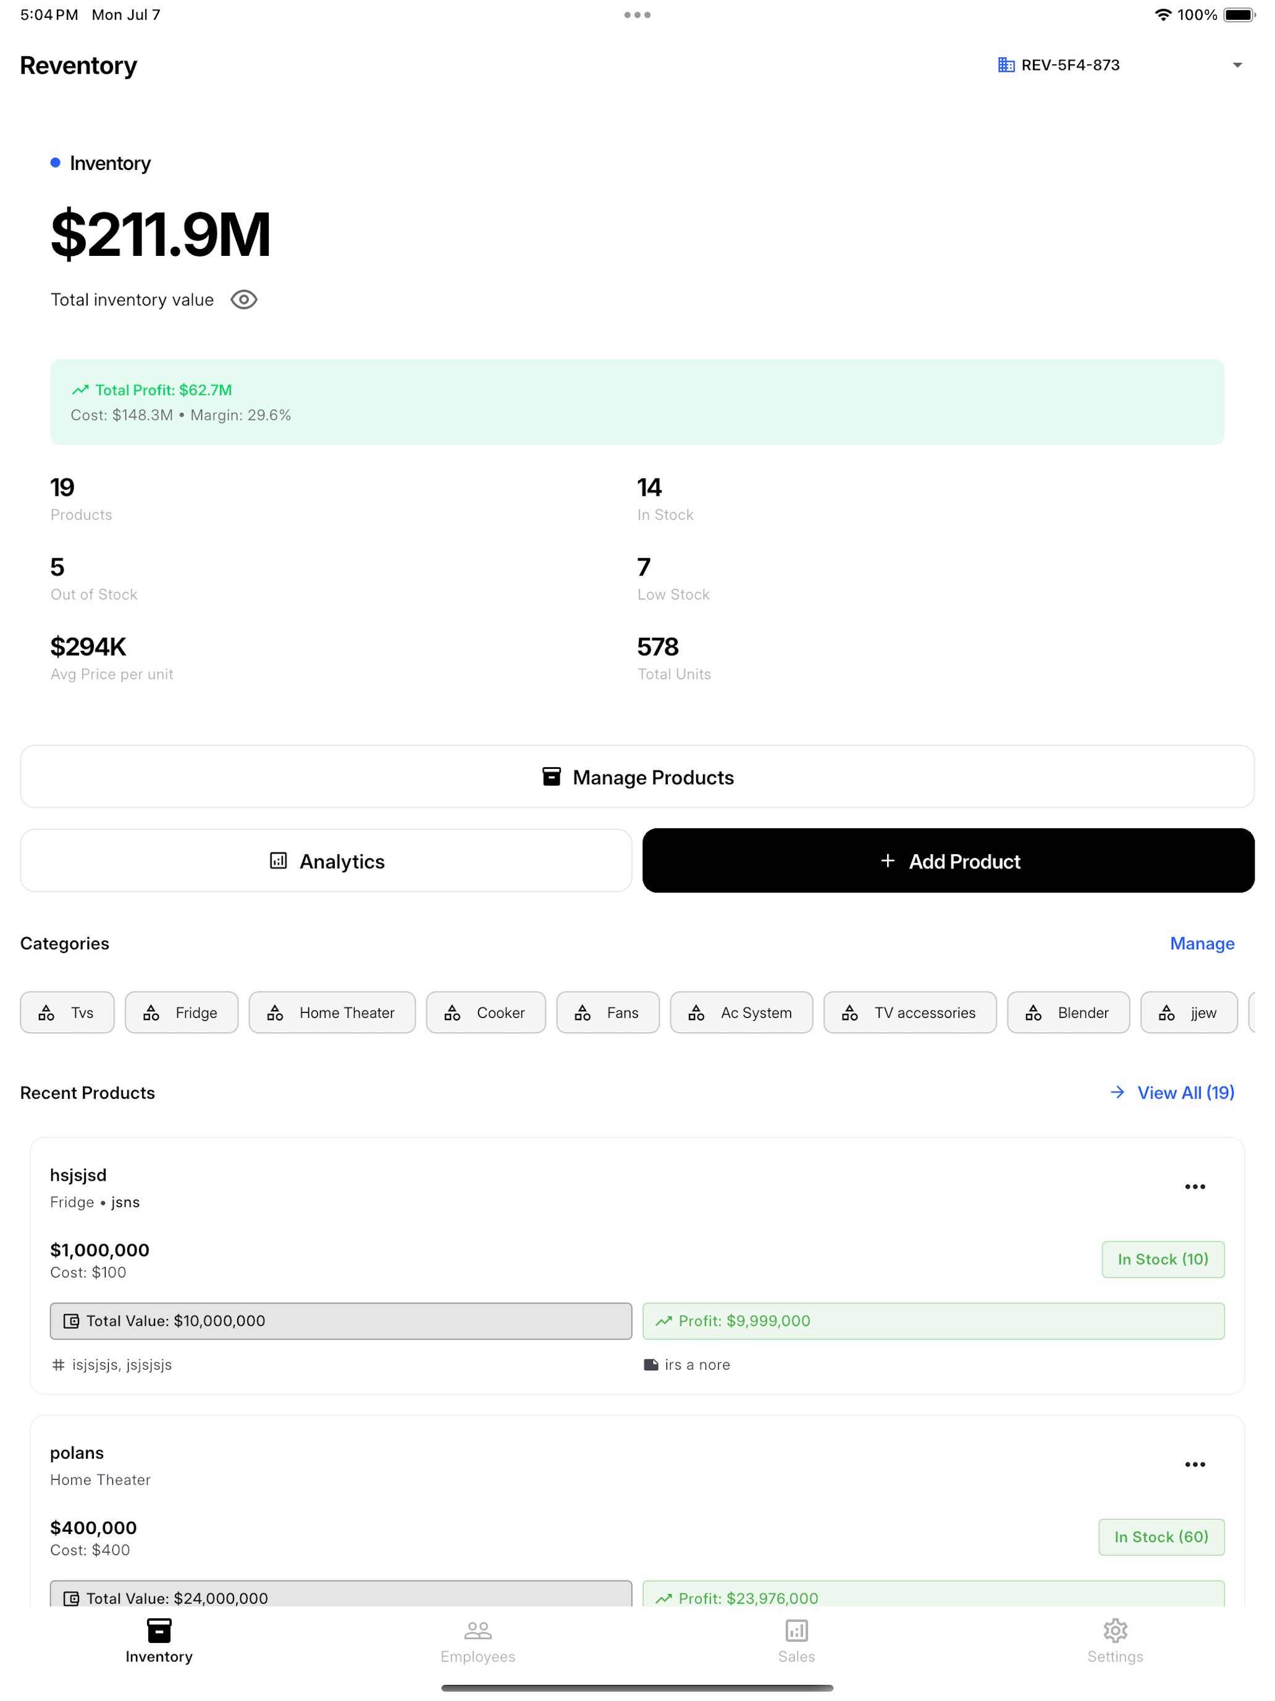Click the 'Cost: $148.3M • Margin: 29.6%' text

180,415
